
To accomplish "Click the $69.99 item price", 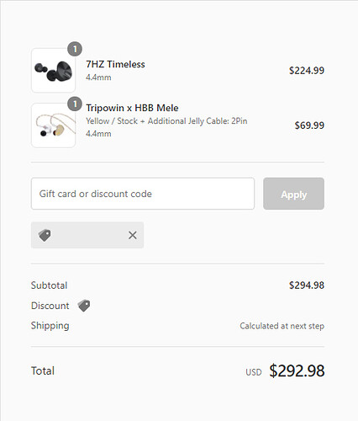I will coord(309,125).
